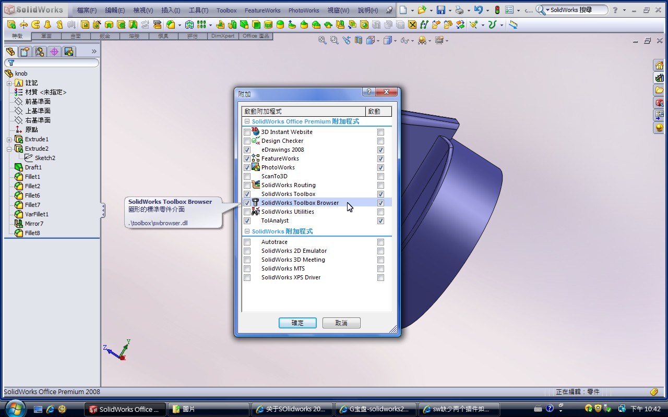668x417 pixels.
Task: Switch to the Office 產品 tab
Action: tap(256, 36)
